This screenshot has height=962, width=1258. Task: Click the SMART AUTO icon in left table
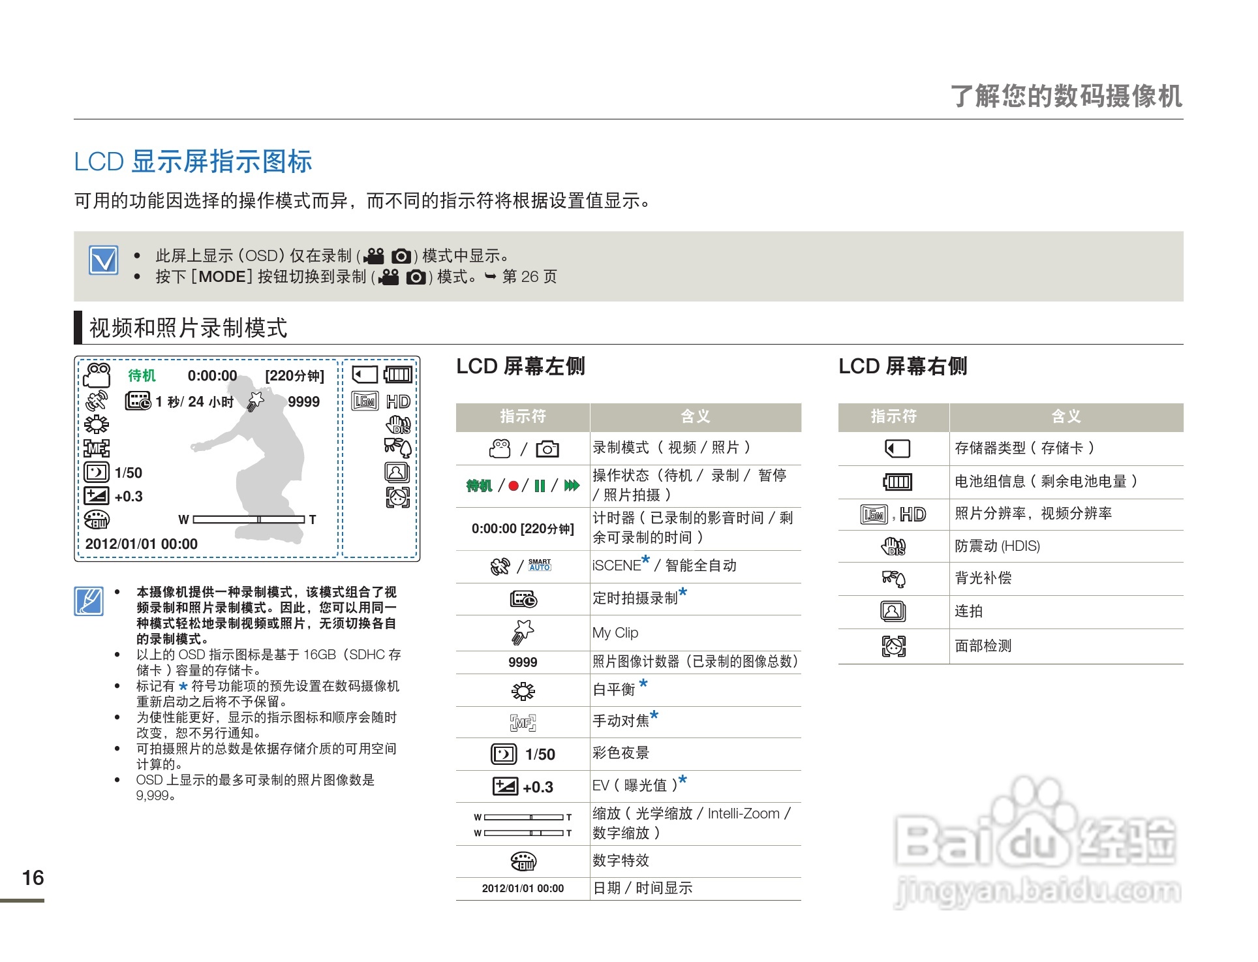click(540, 565)
